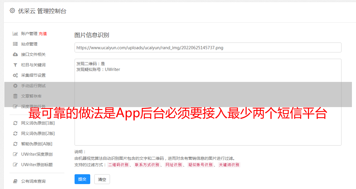Open 站点管理 menu item
The height and width of the screenshot is (189, 356).
[29, 44]
